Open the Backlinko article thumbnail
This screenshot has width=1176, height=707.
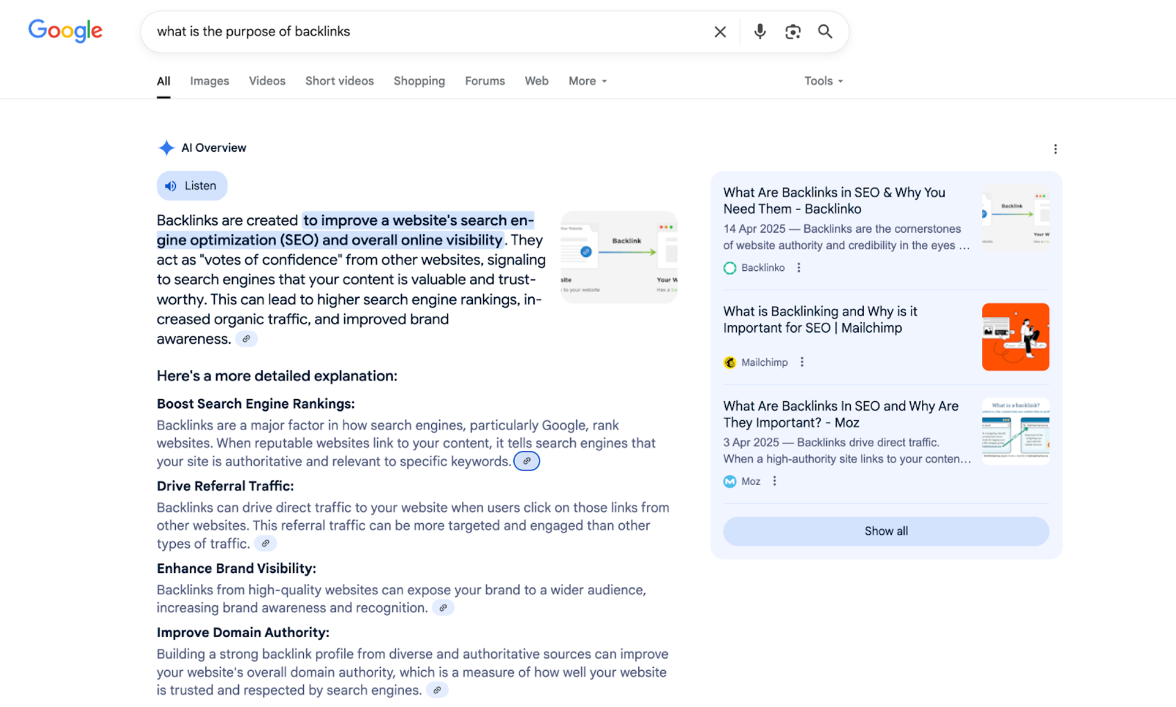(x=1016, y=218)
